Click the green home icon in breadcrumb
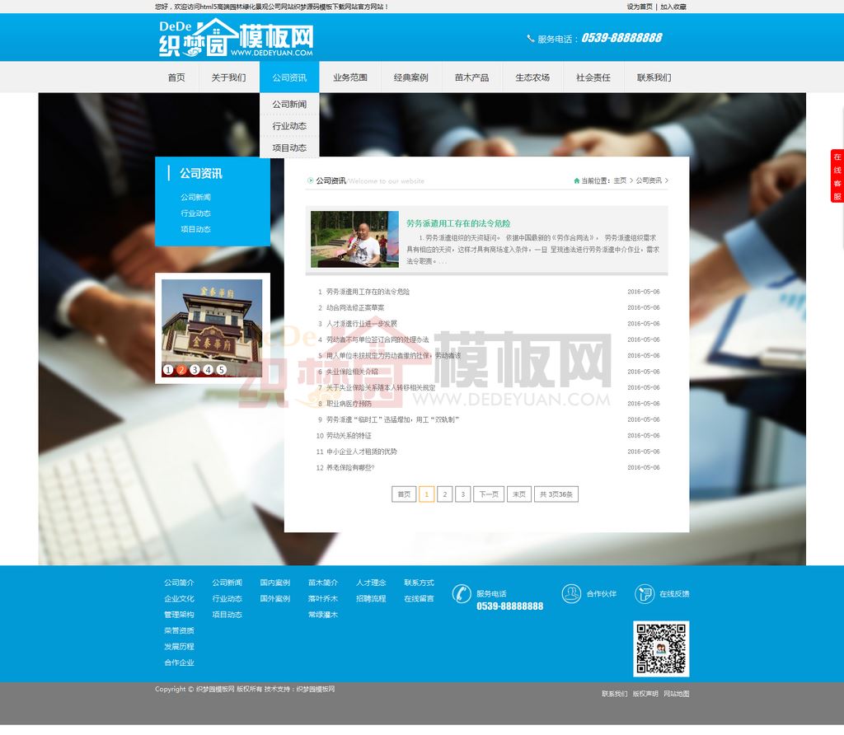 (576, 180)
